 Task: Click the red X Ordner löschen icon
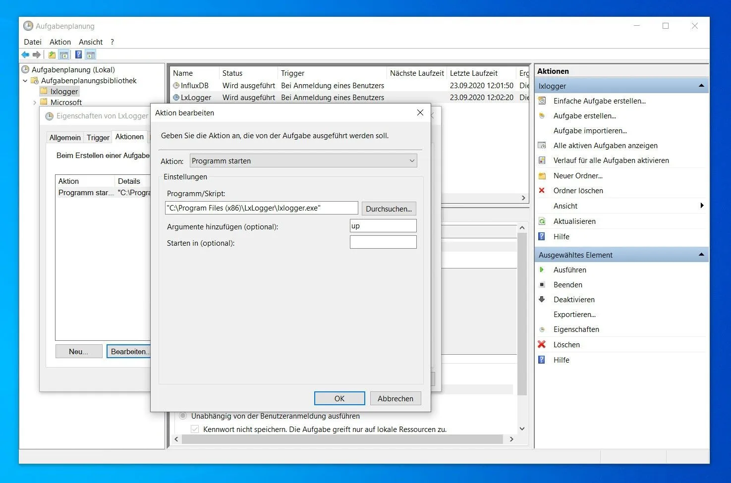pos(542,190)
